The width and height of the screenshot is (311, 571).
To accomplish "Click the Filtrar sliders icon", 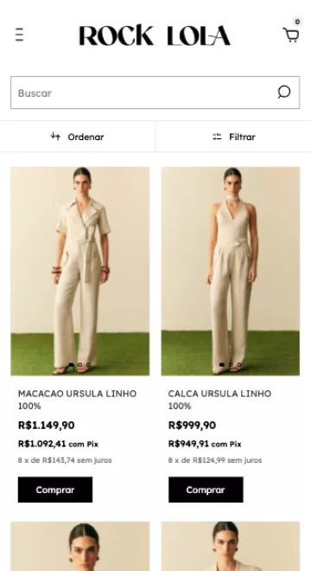I will point(217,137).
